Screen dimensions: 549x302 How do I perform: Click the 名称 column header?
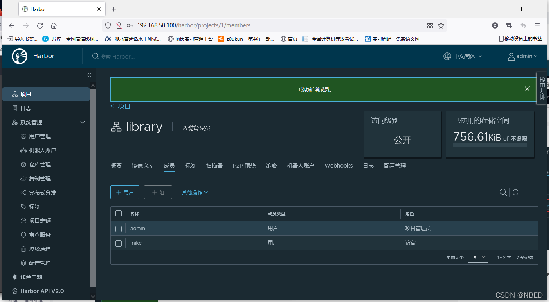pos(135,214)
